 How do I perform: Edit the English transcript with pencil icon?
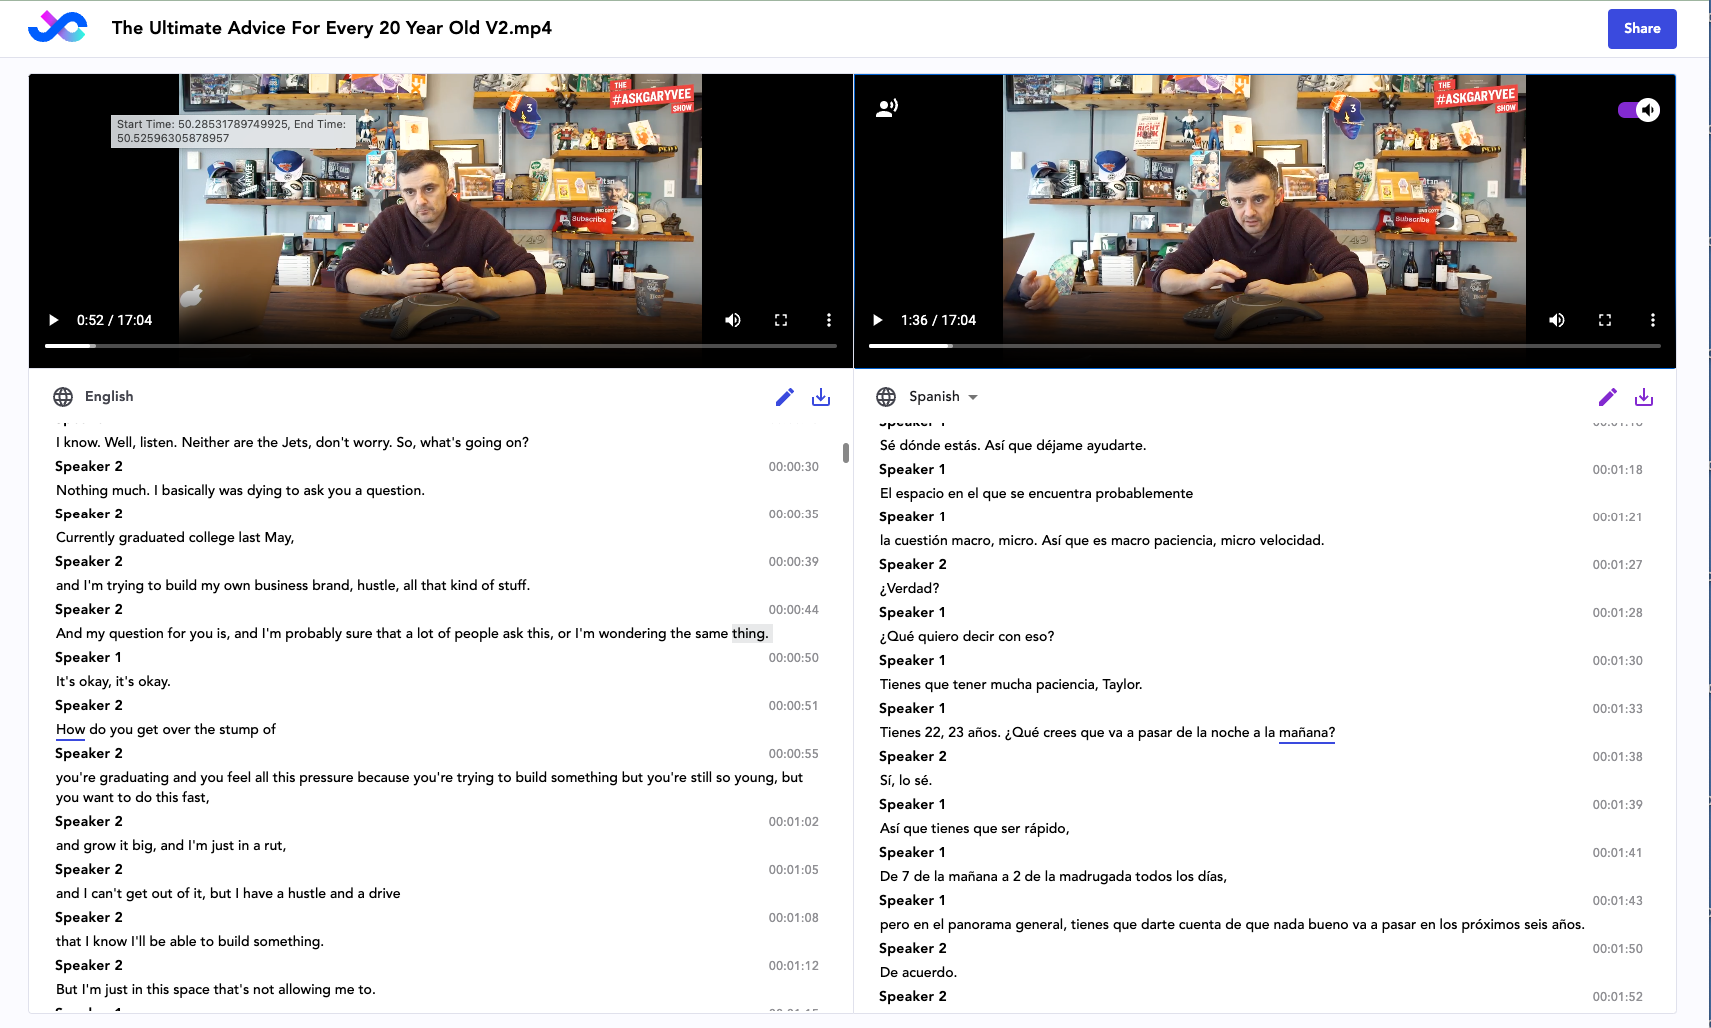click(x=785, y=397)
